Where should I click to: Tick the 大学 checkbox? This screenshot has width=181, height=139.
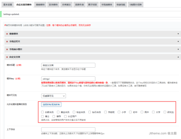pyautogui.click(x=153, y=112)
